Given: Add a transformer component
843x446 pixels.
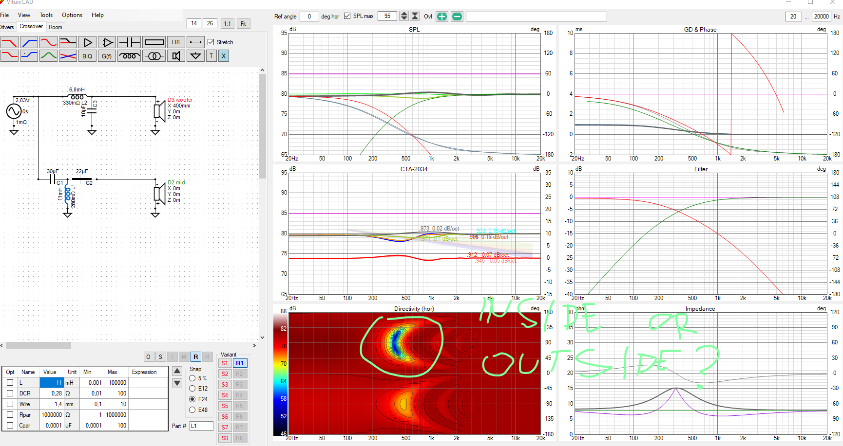Looking at the screenshot, I should (x=154, y=56).
